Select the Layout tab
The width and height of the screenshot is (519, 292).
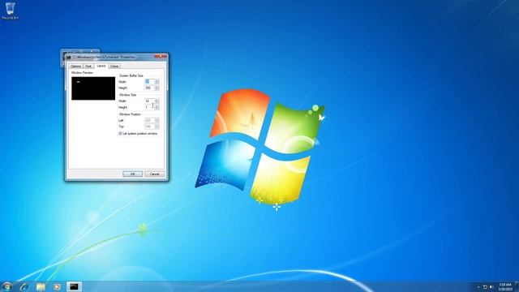click(x=101, y=66)
